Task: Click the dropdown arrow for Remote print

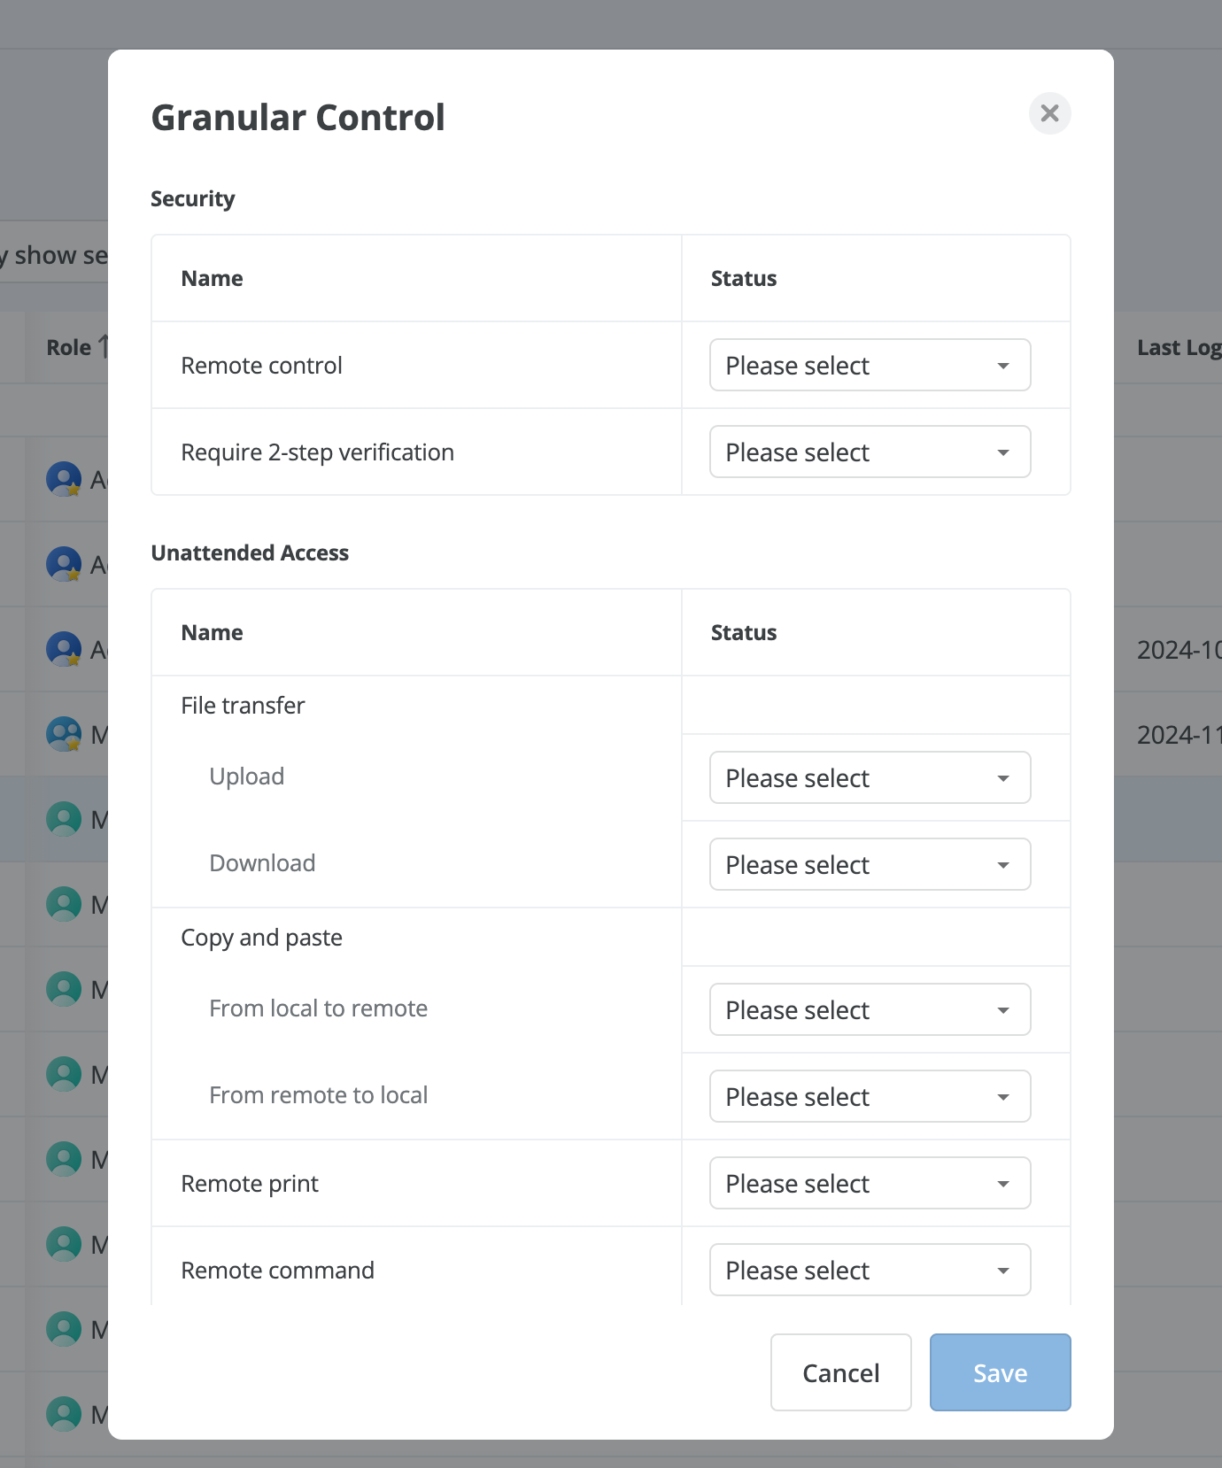Action: click(x=1003, y=1184)
